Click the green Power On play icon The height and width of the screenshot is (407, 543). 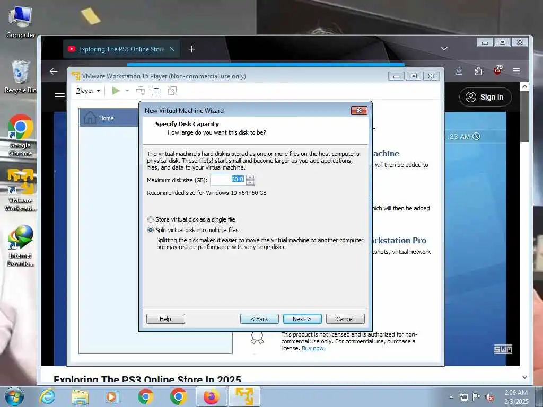coord(116,91)
